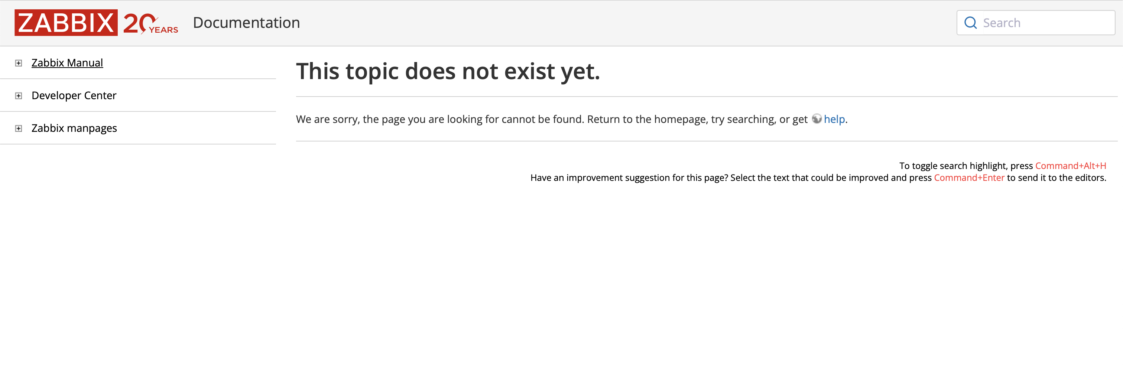Click the 'This topic does not exist yet' heading
The height and width of the screenshot is (371, 1123).
448,71
